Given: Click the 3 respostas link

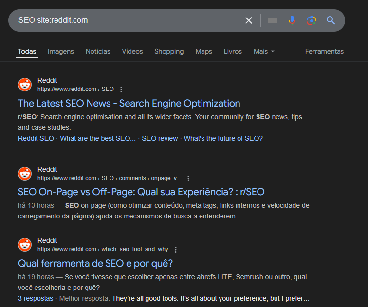Looking at the screenshot, I should [36, 298].
